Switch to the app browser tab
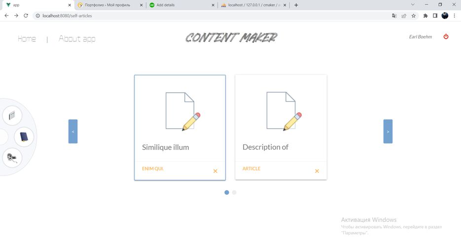This screenshot has height=247, width=461. point(37,5)
